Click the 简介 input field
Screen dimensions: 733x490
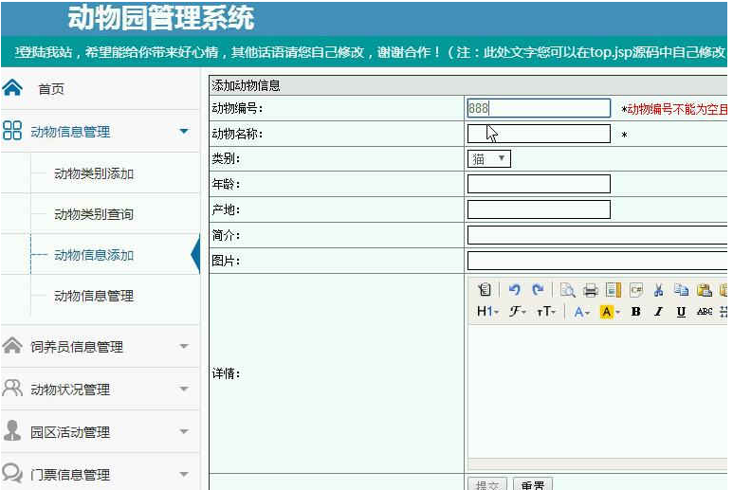coord(597,235)
